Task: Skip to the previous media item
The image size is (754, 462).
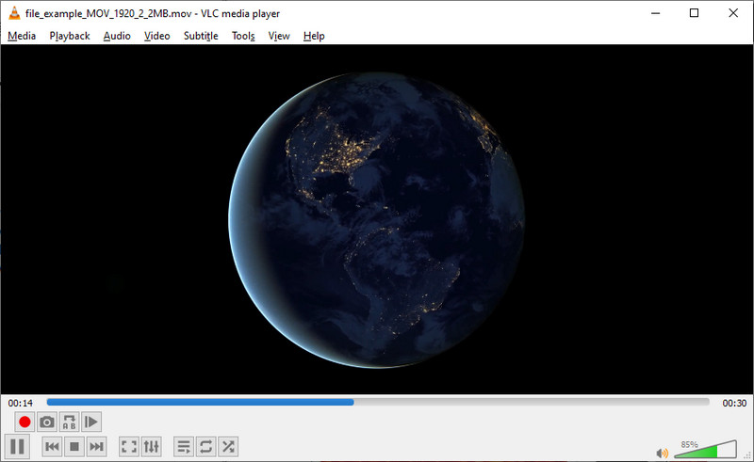Action: click(x=53, y=446)
